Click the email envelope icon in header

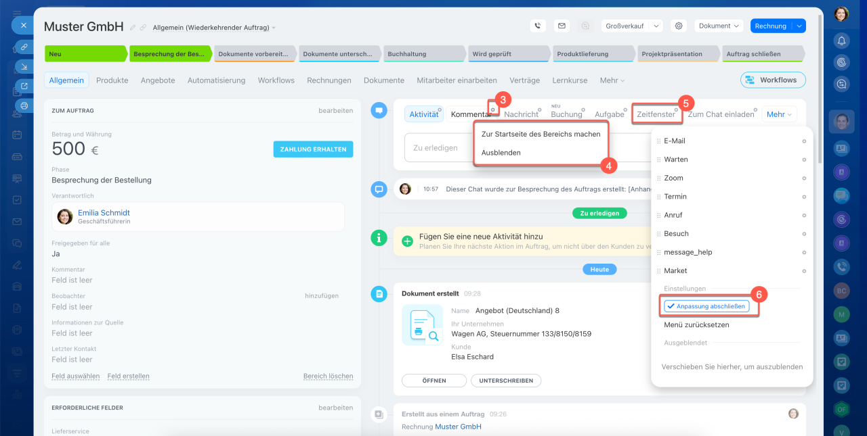point(561,26)
